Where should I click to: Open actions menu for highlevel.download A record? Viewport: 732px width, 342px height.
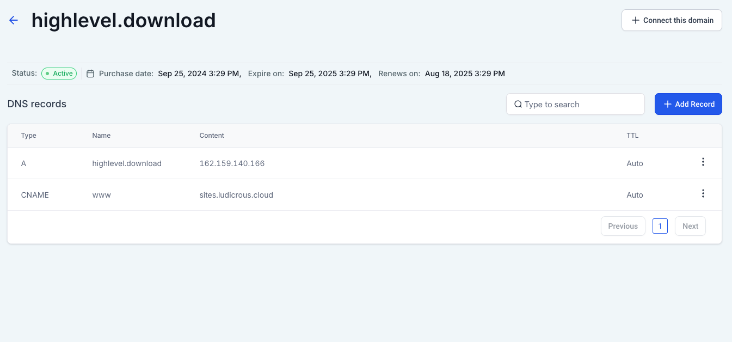click(703, 162)
